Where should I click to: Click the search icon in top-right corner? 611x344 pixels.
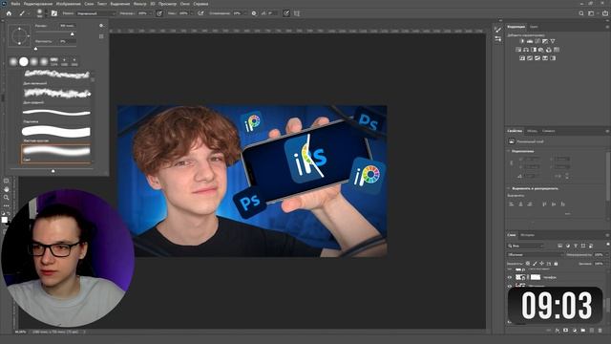coord(581,13)
